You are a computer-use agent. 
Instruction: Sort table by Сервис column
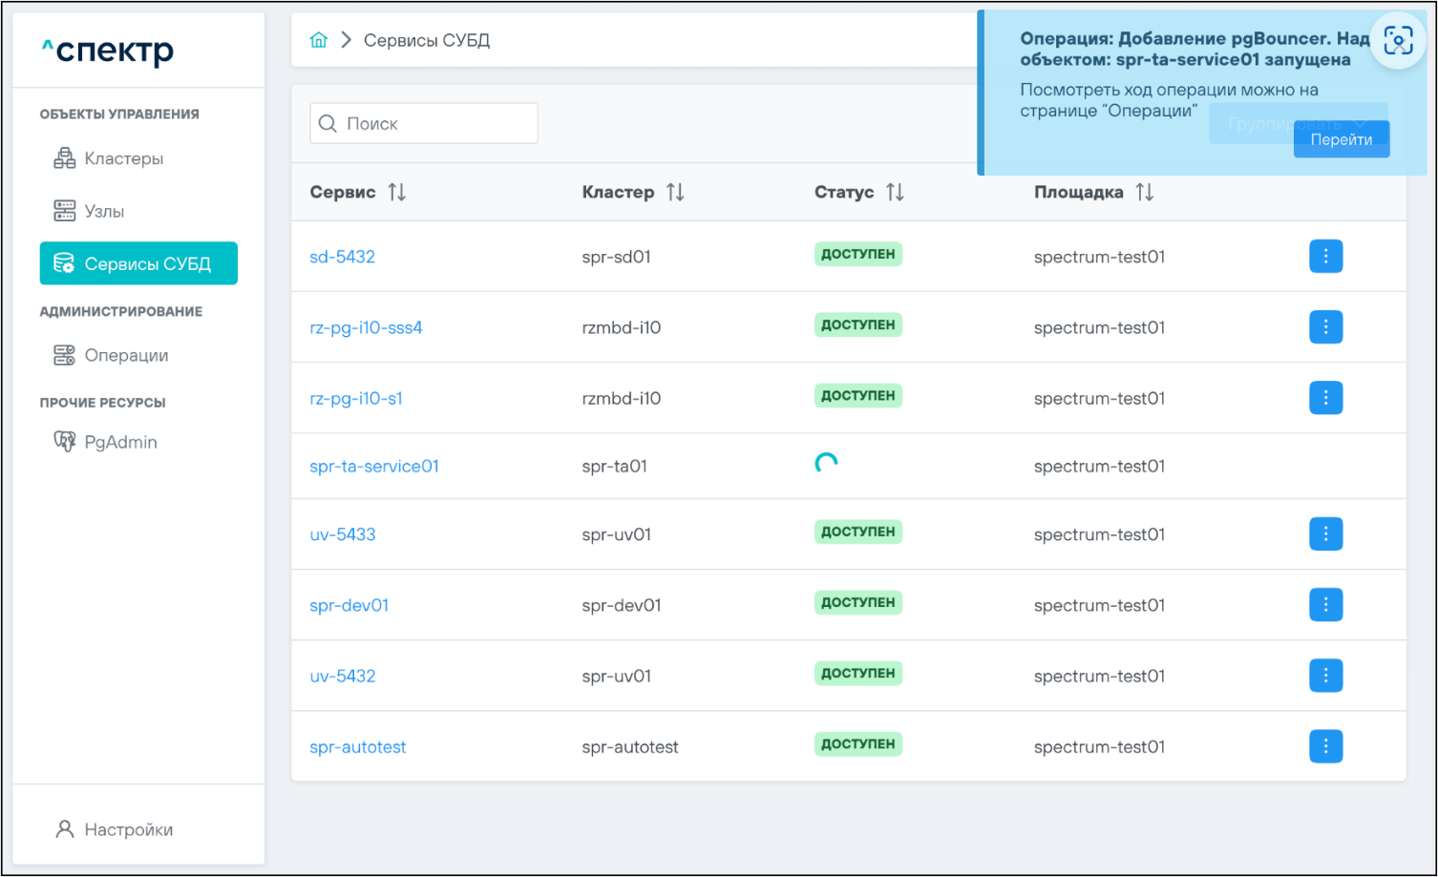point(397,193)
